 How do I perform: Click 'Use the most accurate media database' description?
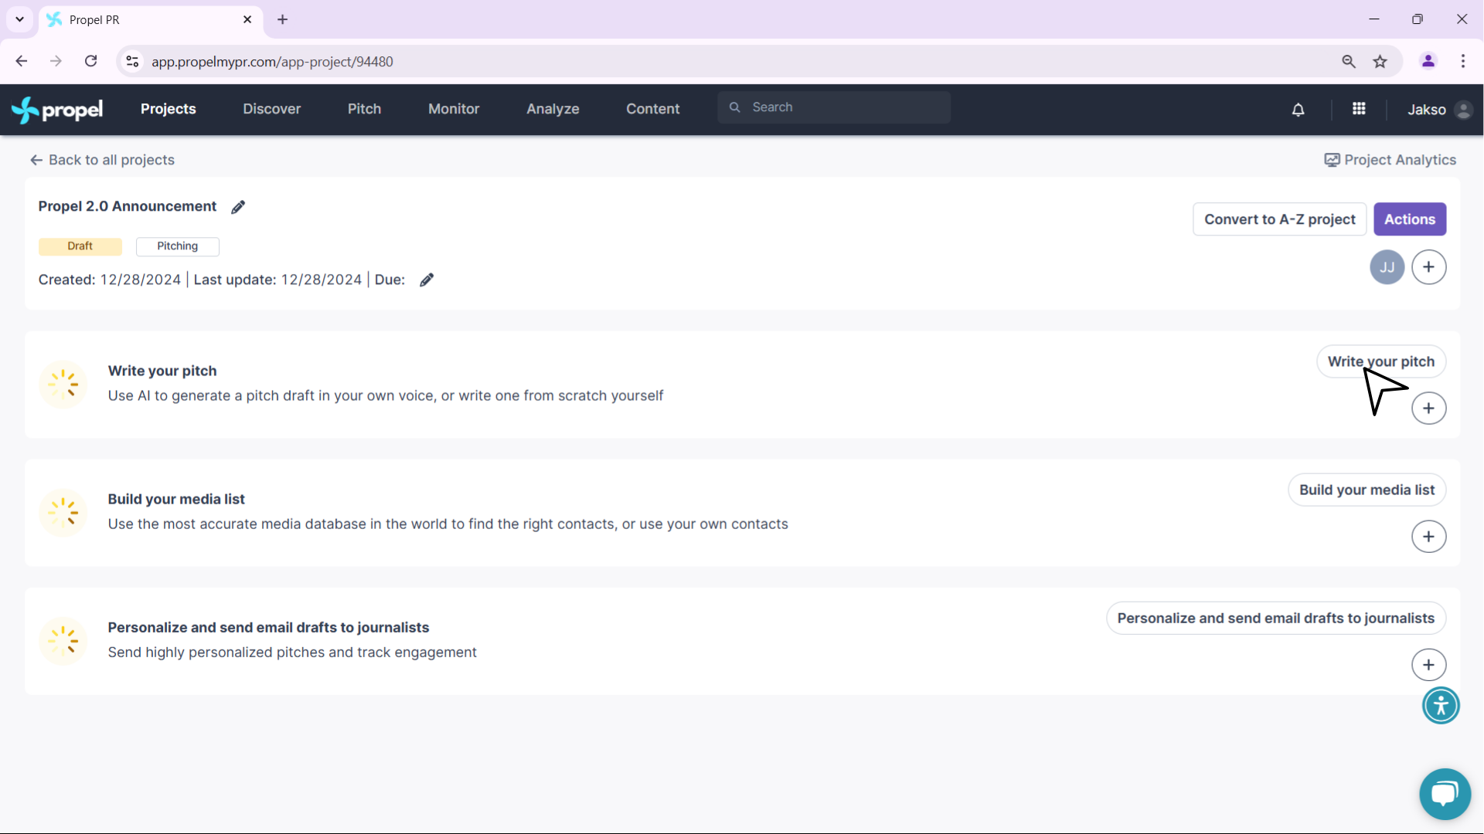click(x=448, y=524)
